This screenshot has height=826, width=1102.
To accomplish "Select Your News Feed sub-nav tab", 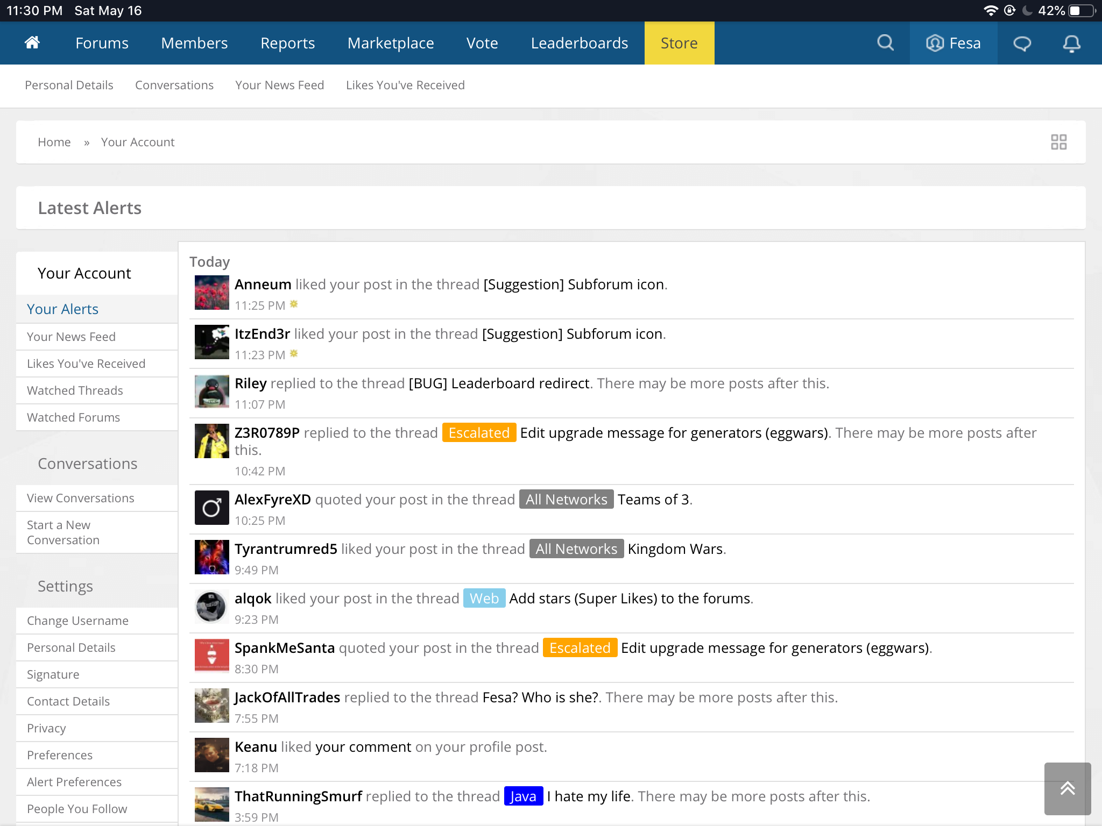I will coord(279,85).
